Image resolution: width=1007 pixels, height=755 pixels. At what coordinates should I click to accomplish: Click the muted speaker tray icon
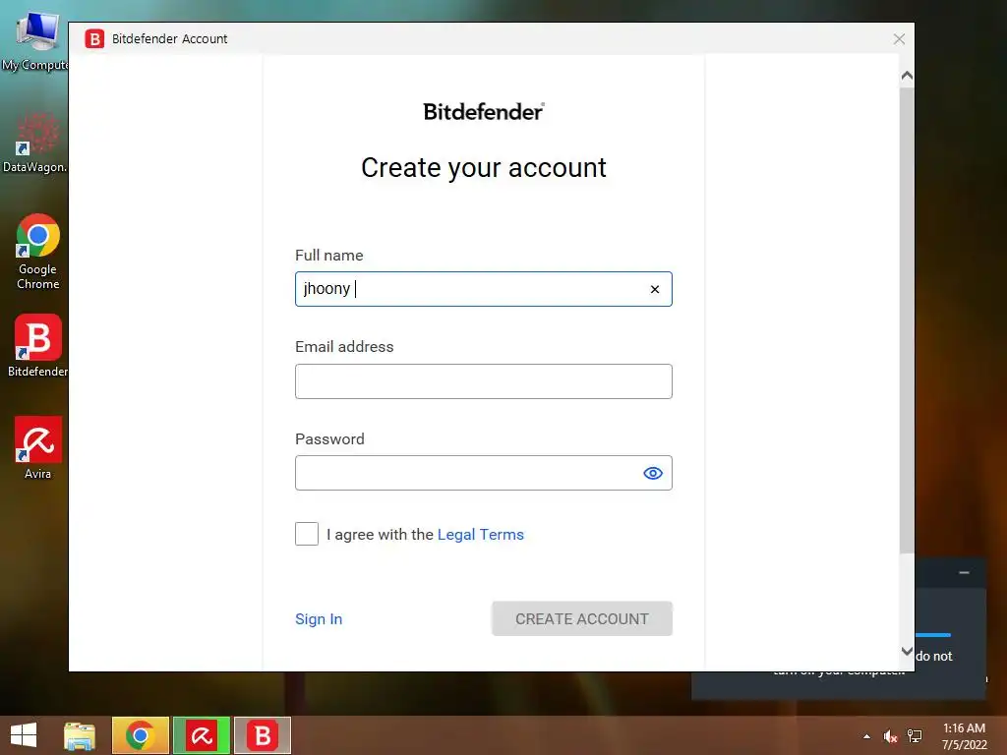pos(890,736)
